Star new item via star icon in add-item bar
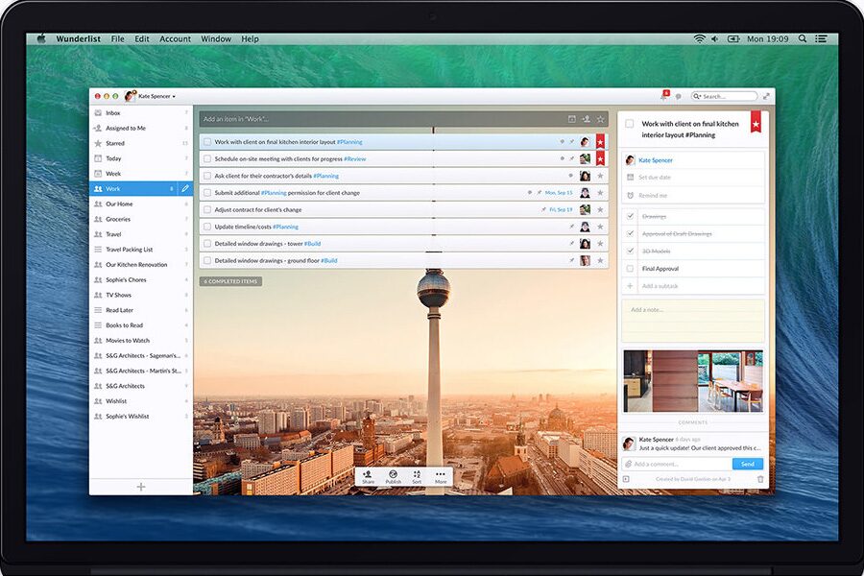The height and width of the screenshot is (576, 864). pyautogui.click(x=601, y=119)
